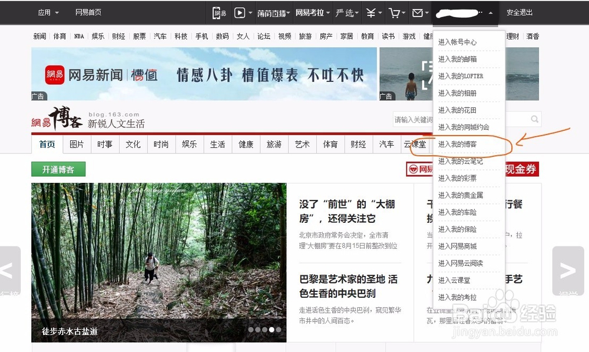Select 进入我的LOFTER from the menu
Image resolution: width=589 pixels, height=352 pixels.
461,76
